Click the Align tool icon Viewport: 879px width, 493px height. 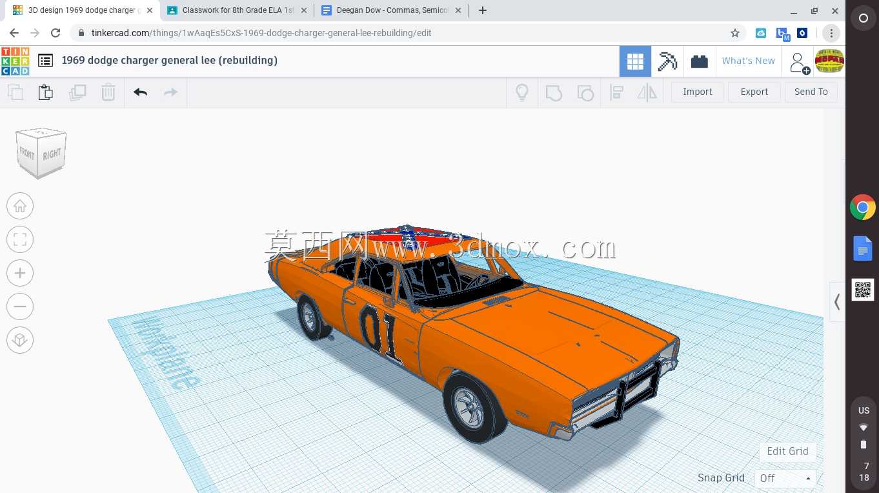click(617, 92)
